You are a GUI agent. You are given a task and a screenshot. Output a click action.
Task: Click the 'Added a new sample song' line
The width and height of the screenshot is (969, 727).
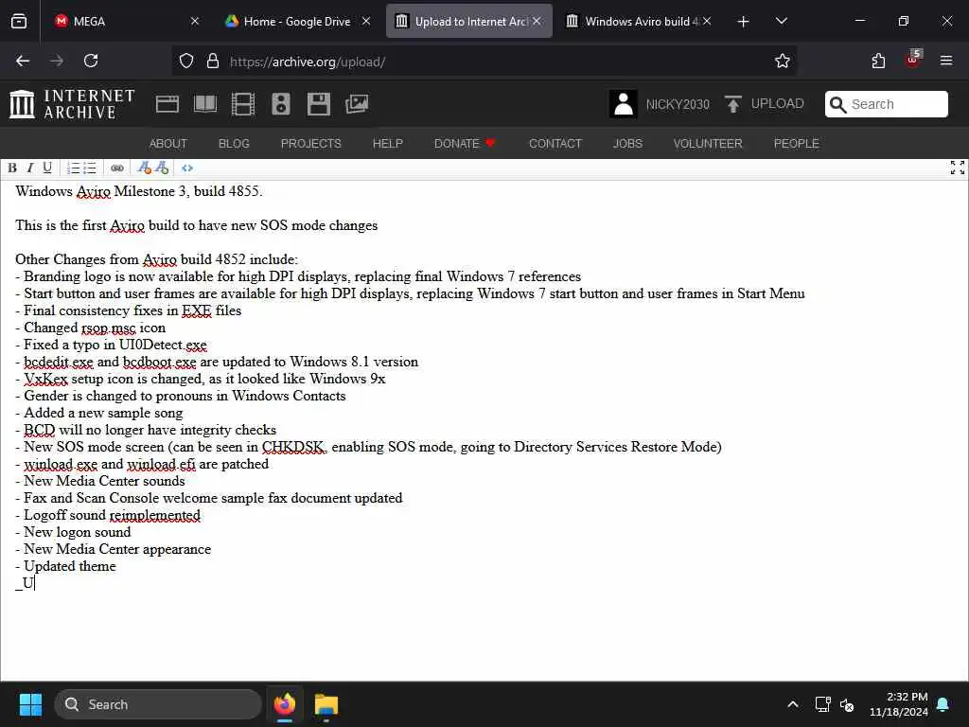[x=98, y=413]
